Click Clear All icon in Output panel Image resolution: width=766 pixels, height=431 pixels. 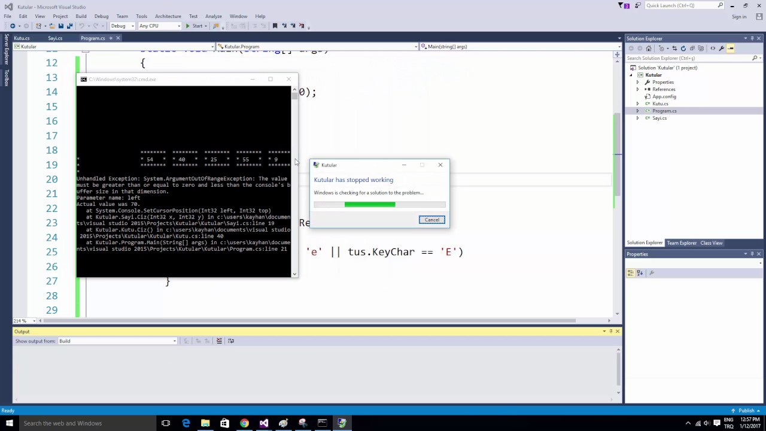pos(219,341)
